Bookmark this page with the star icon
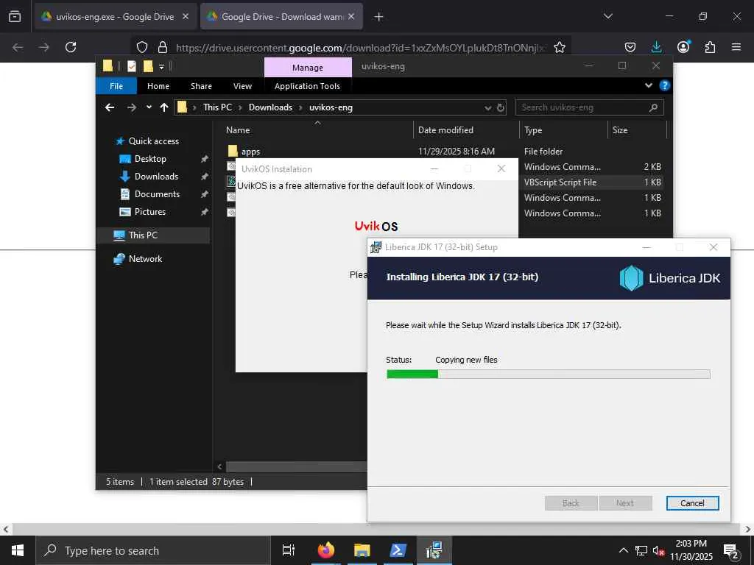This screenshot has height=565, width=754. pos(560,47)
